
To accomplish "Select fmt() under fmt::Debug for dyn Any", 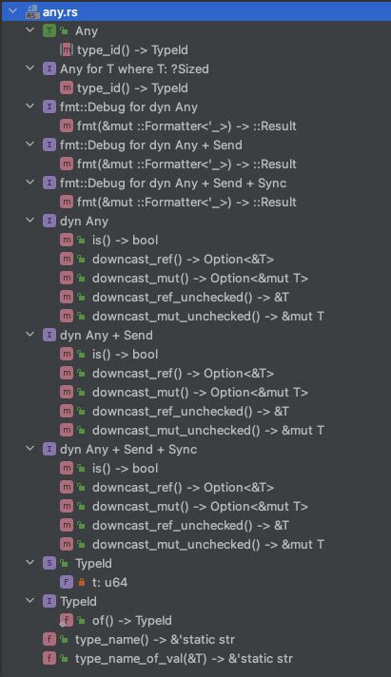I will tap(186, 126).
